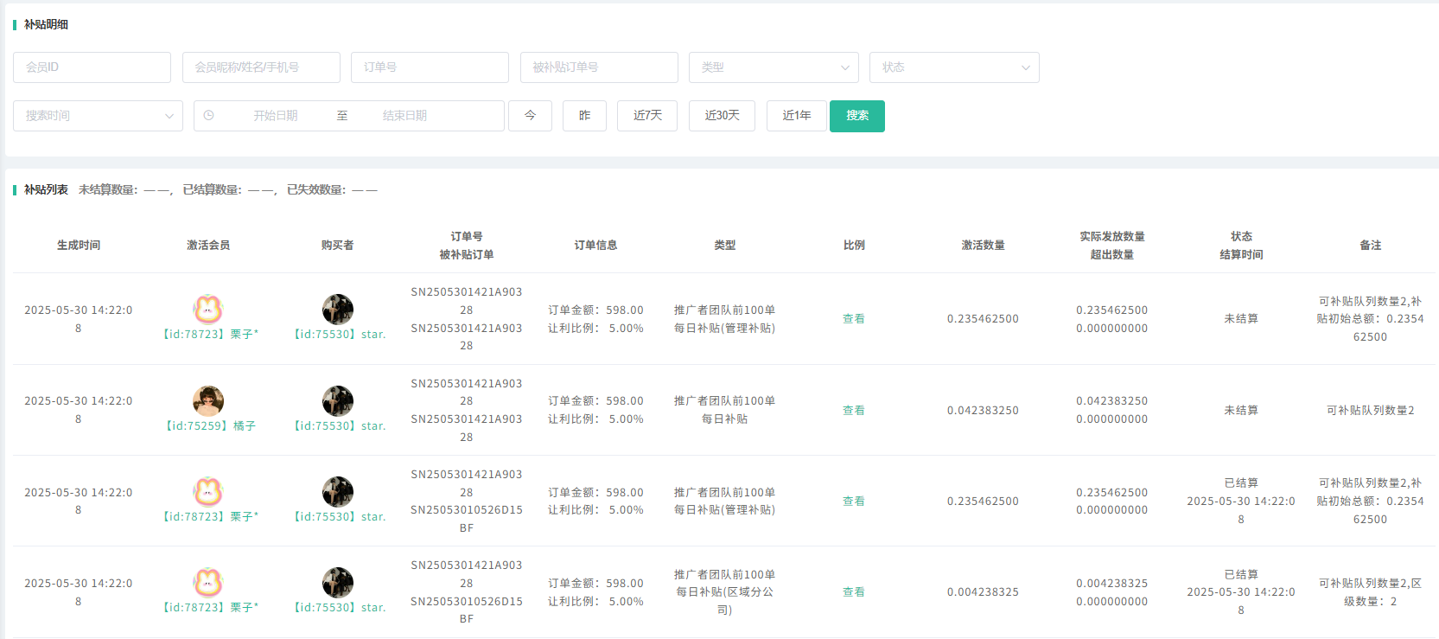Click 查看 link in the first row
The height and width of the screenshot is (639, 1439).
click(853, 319)
